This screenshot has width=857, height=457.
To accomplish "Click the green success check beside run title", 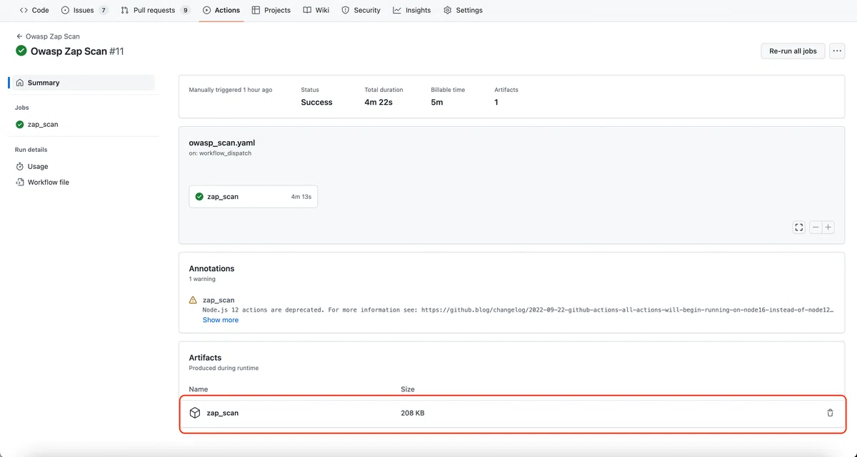I will pos(21,51).
